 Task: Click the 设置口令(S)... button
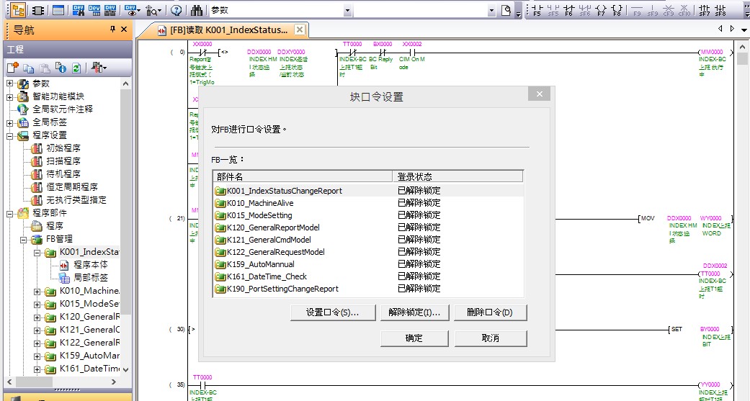333,312
